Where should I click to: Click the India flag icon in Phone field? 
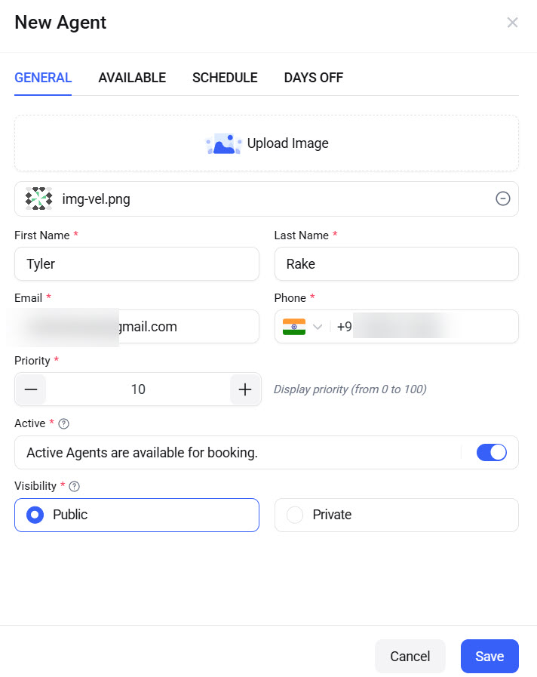(294, 326)
